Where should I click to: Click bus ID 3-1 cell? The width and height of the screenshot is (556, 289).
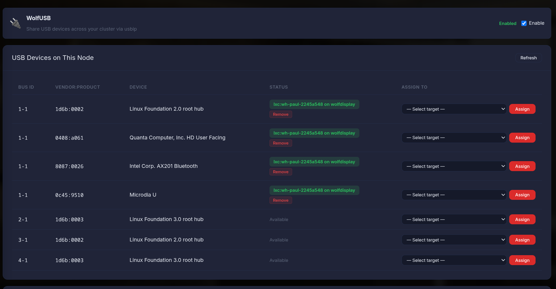[23, 240]
